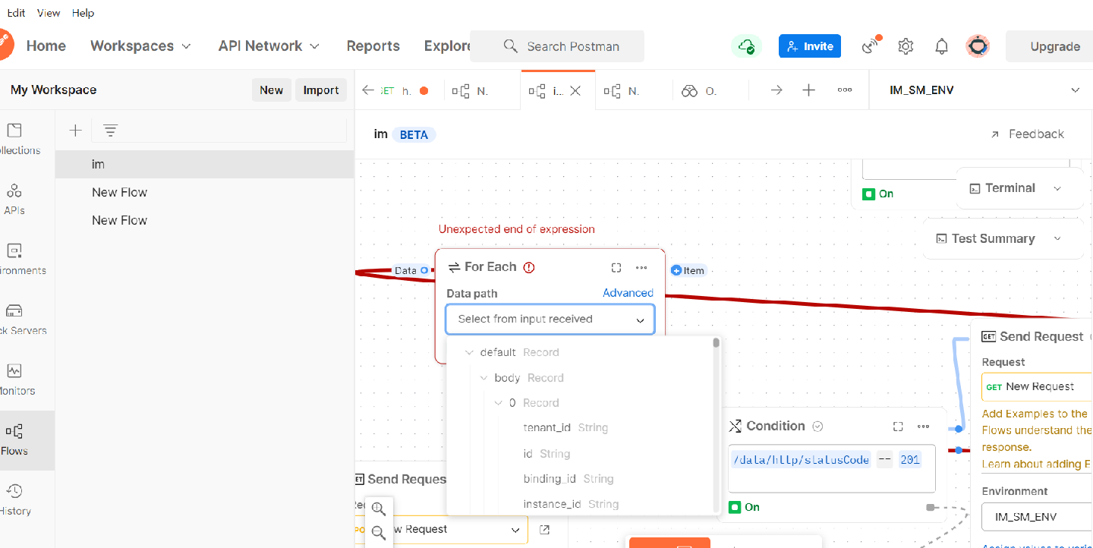The image size is (1093, 548).
Task: Expand the For Each block to fullscreen
Action: [x=616, y=267]
